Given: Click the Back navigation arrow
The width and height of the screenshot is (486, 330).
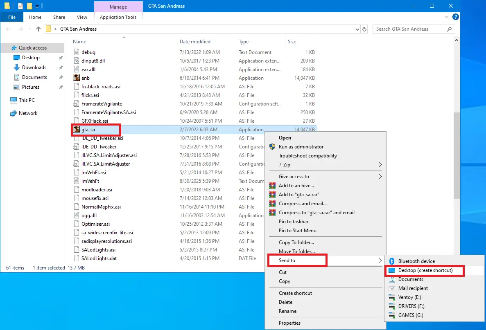Looking at the screenshot, I should [x=9, y=29].
